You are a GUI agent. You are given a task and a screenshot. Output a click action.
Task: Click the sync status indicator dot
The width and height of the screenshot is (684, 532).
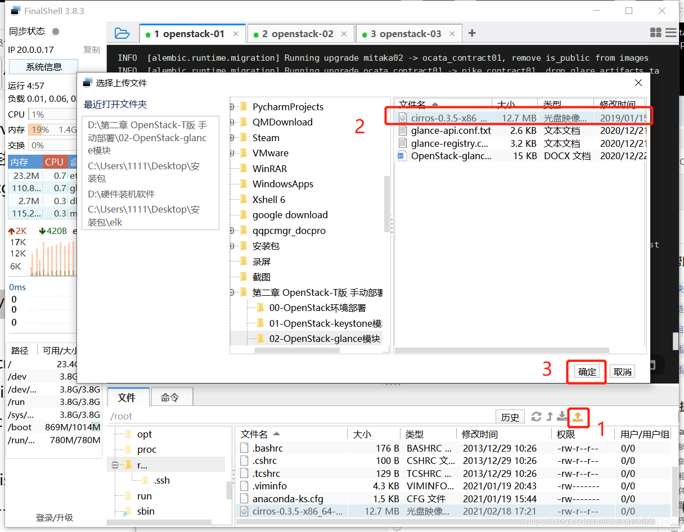coord(55,31)
